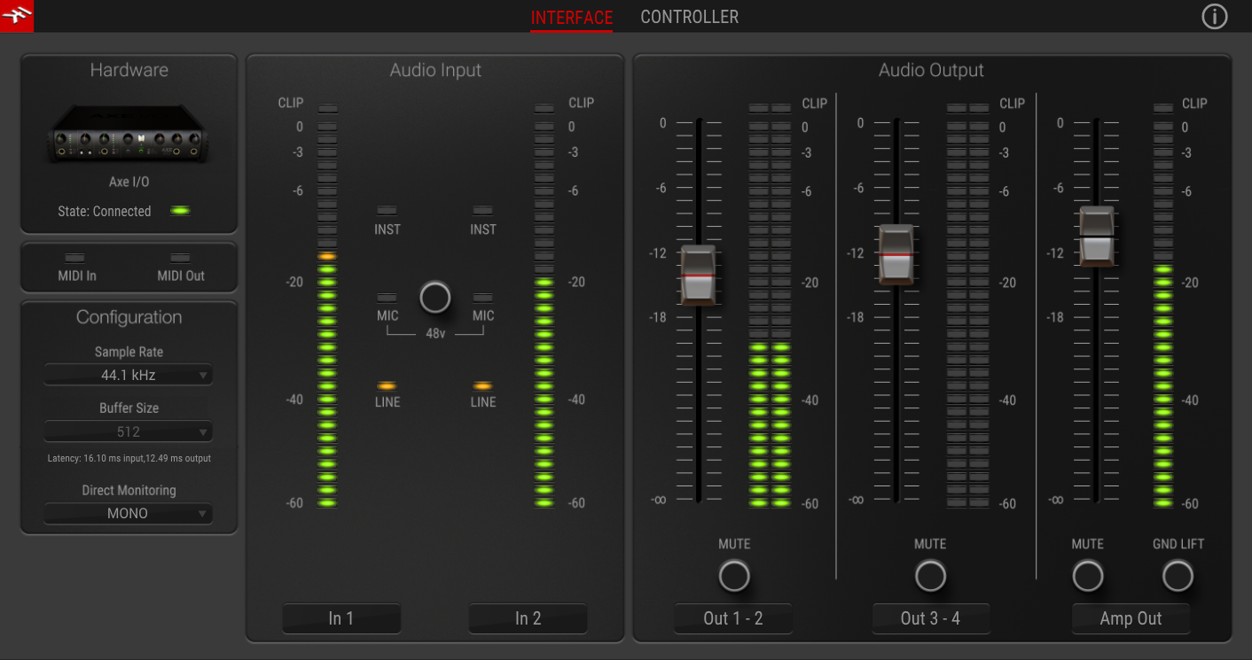Click the Axe I/O device name
Screen dimensions: 1252x660
129,182
